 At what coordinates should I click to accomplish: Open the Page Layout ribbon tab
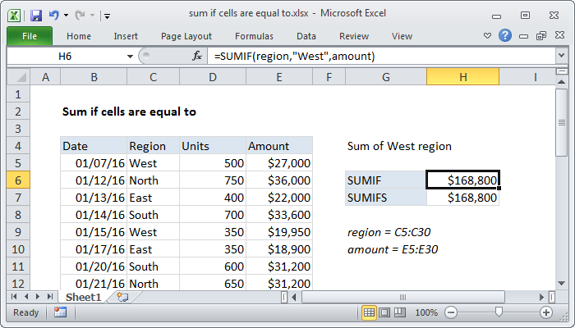(186, 36)
